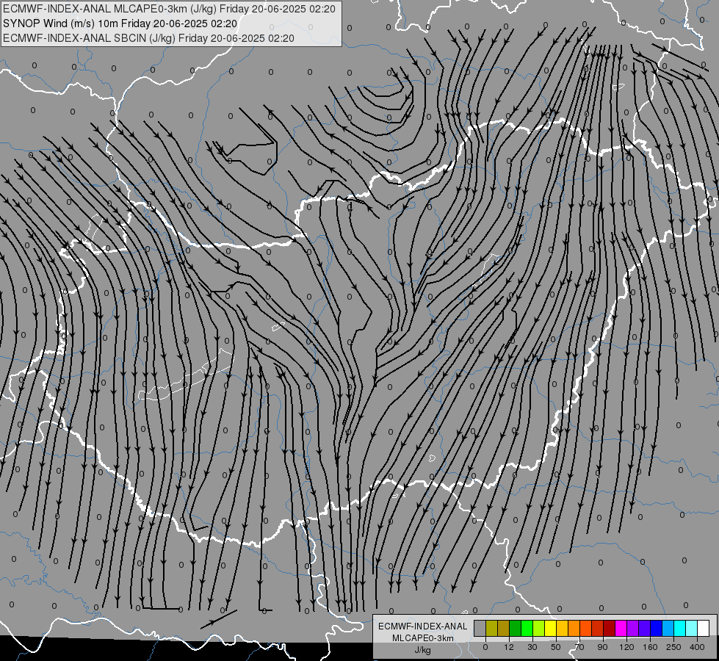
Task: Click the SBCIN title line
Action: click(148, 38)
